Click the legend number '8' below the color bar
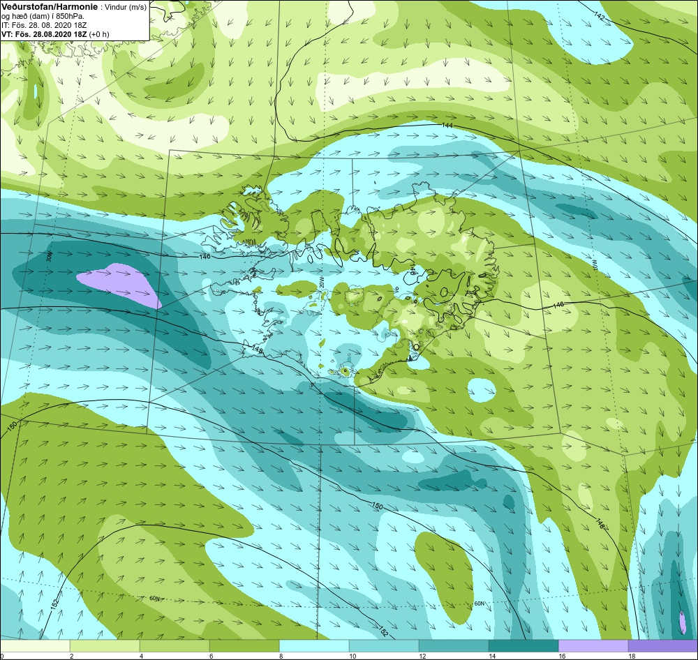 click(x=281, y=656)
